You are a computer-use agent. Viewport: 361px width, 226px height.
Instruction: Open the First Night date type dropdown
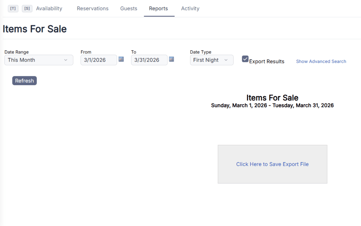click(211, 60)
